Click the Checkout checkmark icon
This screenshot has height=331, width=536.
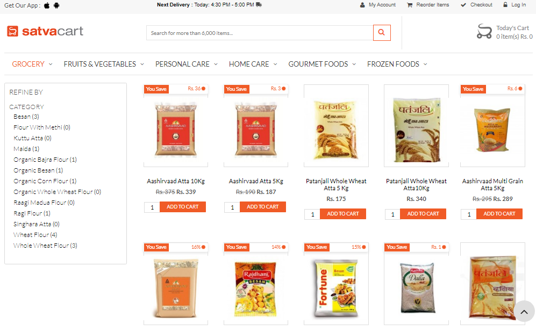(463, 5)
